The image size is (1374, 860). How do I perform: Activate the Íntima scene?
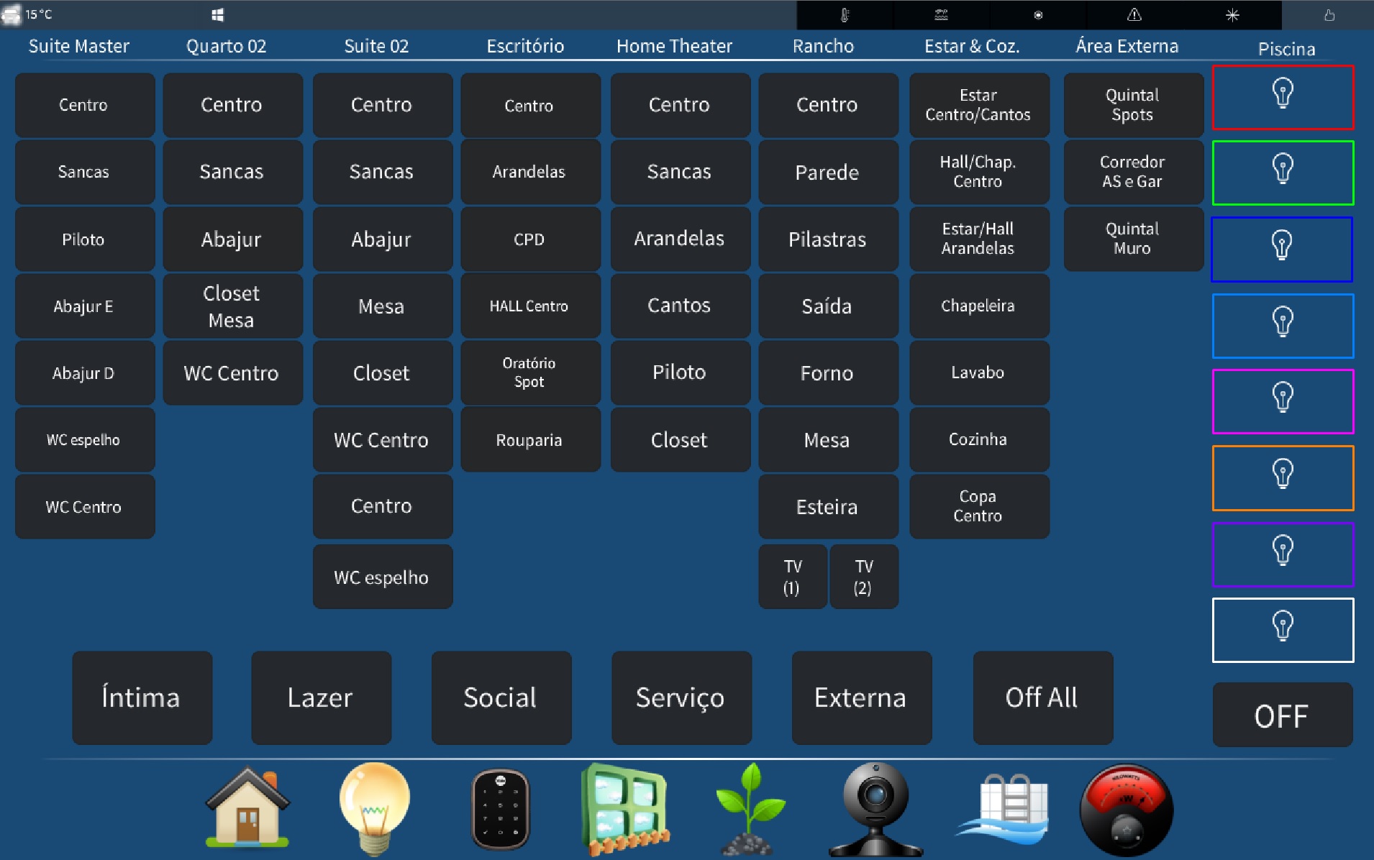click(x=142, y=697)
